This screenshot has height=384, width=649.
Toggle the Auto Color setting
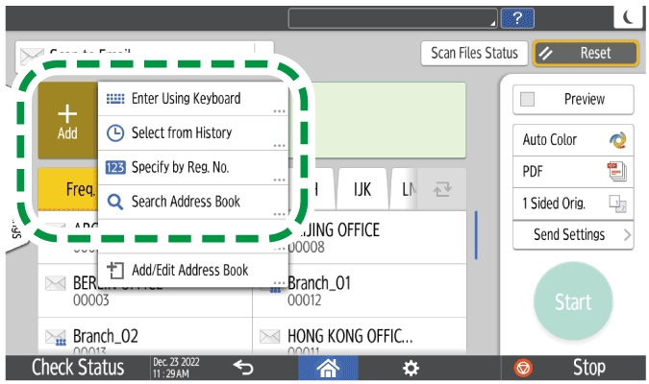click(573, 139)
